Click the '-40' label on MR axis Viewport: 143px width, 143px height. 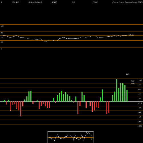point(140,112)
